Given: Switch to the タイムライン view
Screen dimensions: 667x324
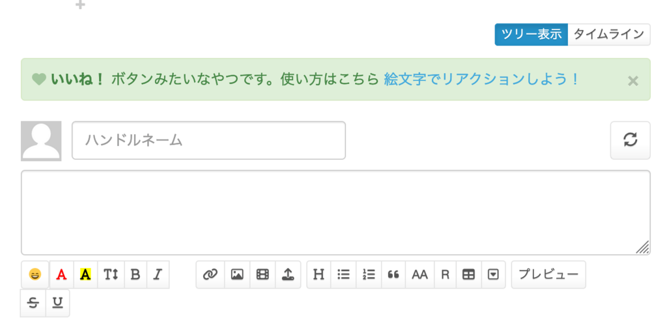Looking at the screenshot, I should click(x=609, y=35).
